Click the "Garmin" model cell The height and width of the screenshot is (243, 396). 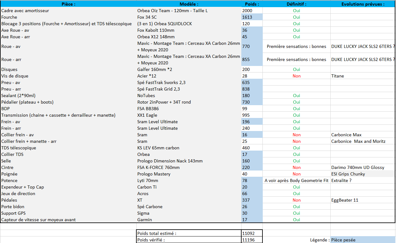point(189,220)
